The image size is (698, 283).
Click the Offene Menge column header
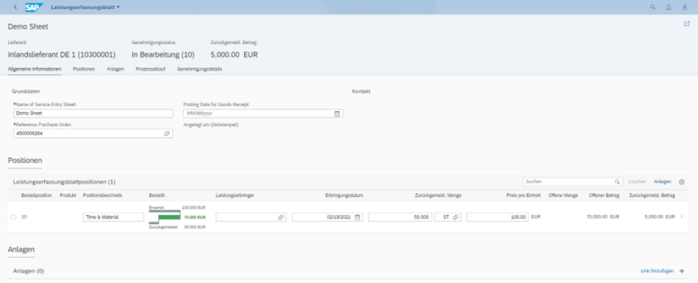tap(563, 195)
